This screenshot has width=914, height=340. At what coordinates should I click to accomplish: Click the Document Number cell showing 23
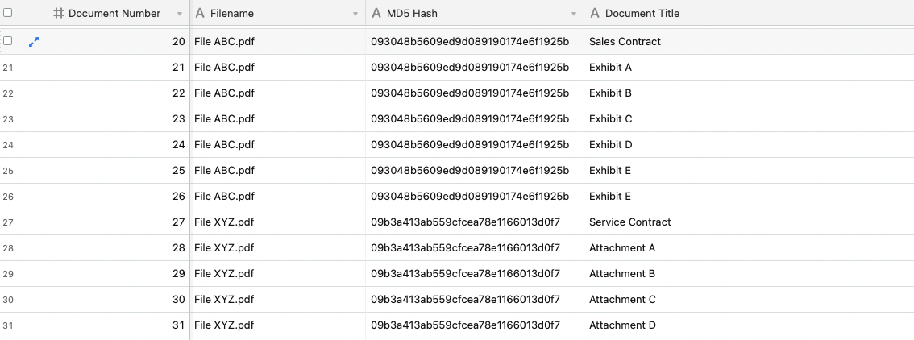pyautogui.click(x=118, y=118)
